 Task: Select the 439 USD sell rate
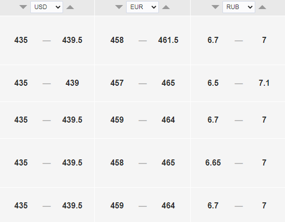(72, 83)
